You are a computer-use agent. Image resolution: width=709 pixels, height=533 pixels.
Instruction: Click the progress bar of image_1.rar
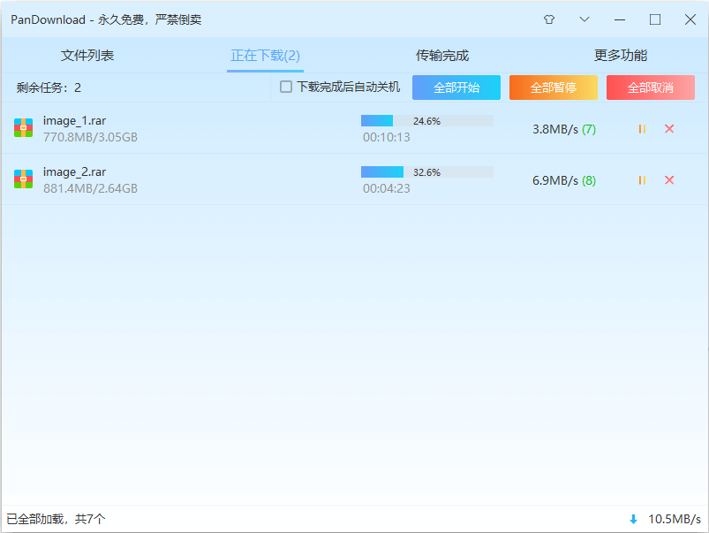(x=426, y=120)
